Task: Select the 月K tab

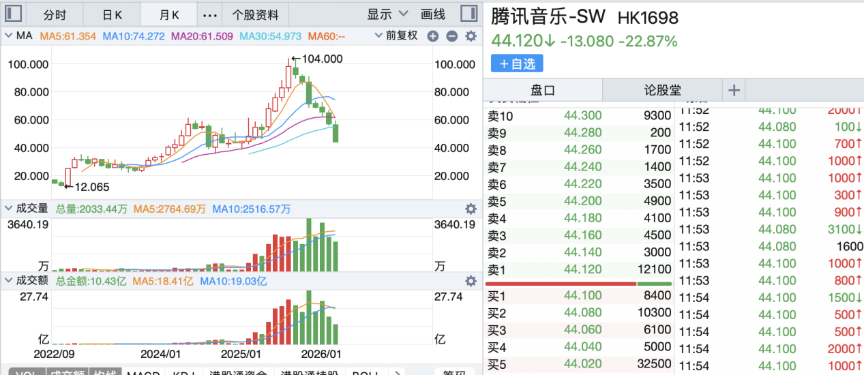Action: (x=168, y=14)
